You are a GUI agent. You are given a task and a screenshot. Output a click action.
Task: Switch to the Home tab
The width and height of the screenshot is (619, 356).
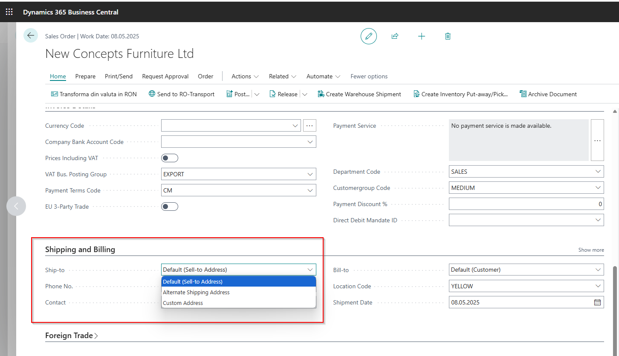click(x=58, y=77)
